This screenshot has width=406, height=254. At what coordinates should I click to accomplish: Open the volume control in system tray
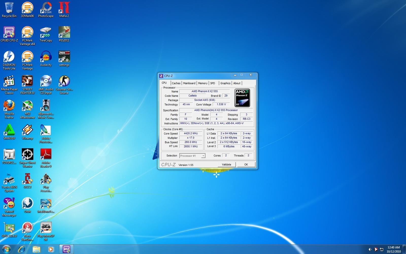[370, 249]
